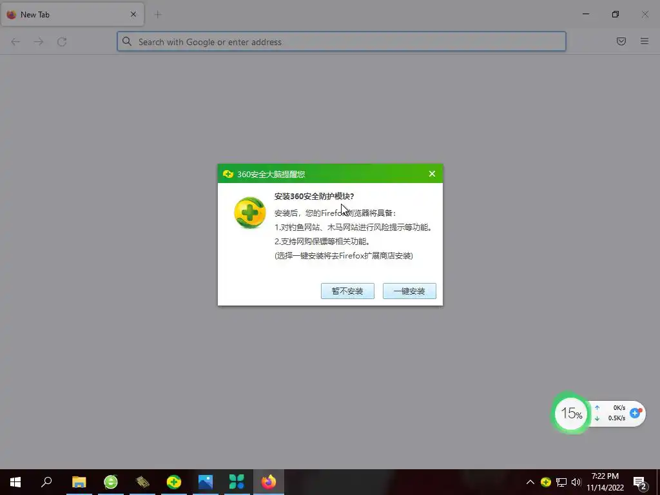Select the New Tab browser tab

pos(72,14)
